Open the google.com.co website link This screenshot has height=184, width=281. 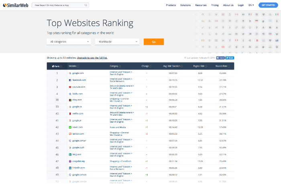[79, 175]
